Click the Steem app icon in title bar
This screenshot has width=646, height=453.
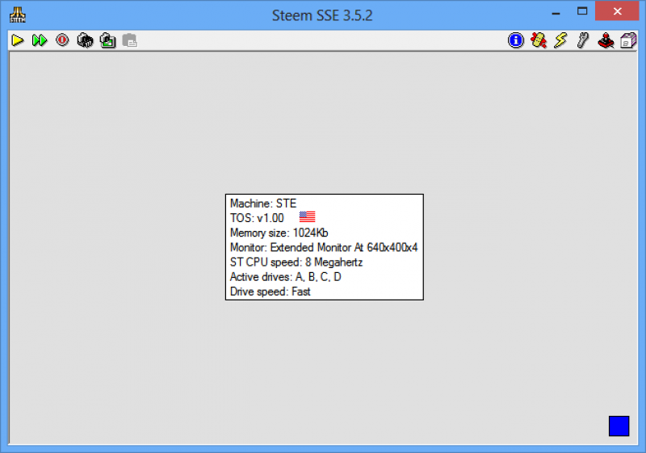click(x=17, y=15)
